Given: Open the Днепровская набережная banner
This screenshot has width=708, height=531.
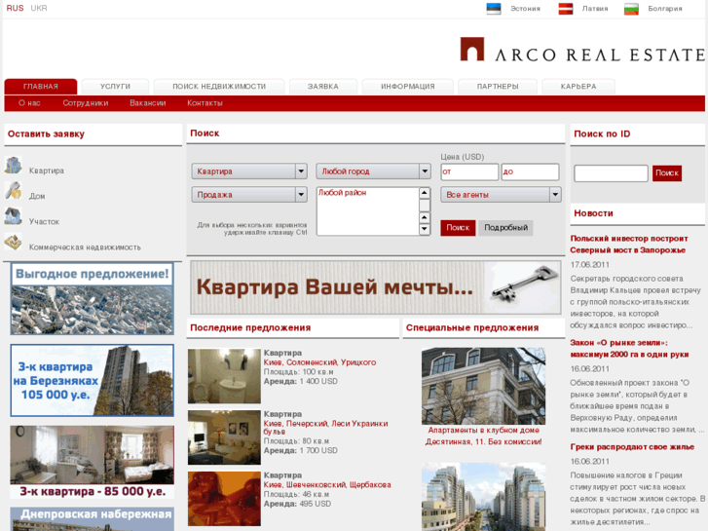Looking at the screenshot, I should click(x=93, y=518).
